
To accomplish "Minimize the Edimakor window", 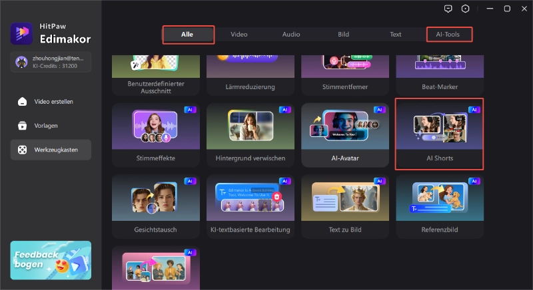I will (x=490, y=9).
